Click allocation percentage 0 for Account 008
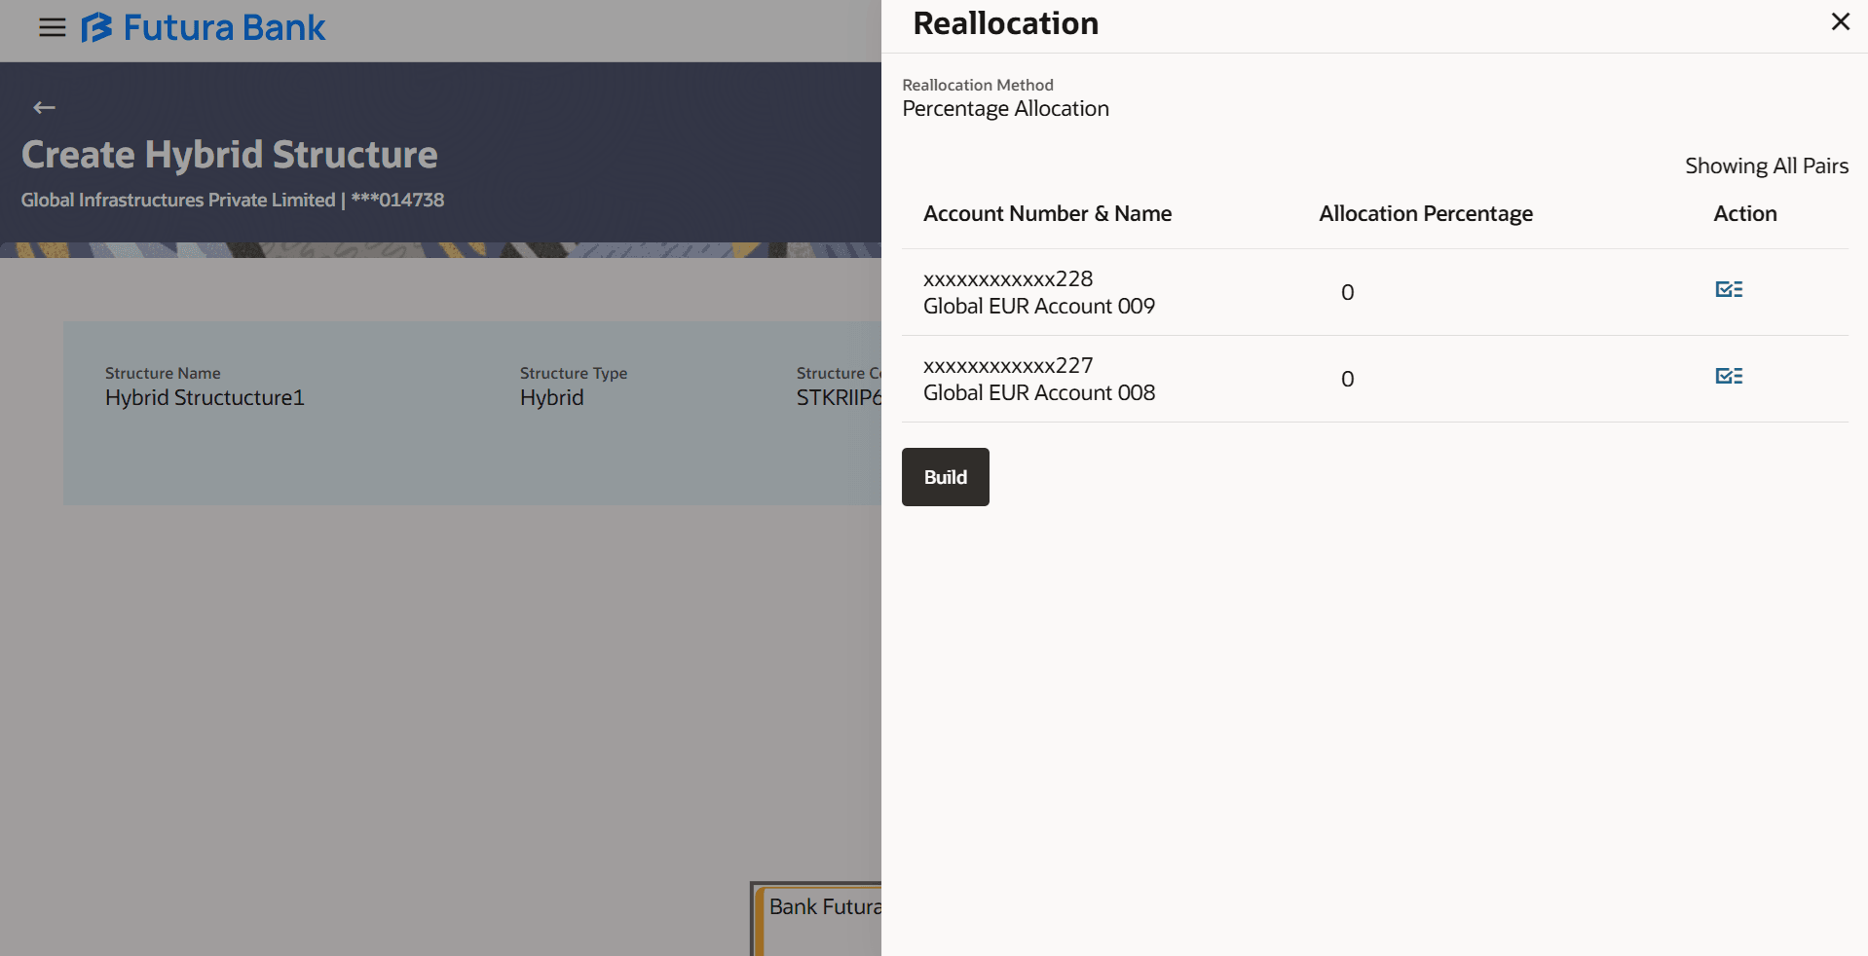Screen dimensions: 1868x956 tap(1347, 380)
